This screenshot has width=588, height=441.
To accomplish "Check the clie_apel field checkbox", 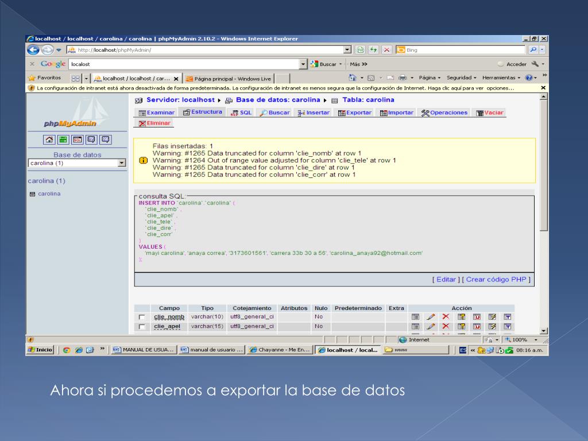I will (x=142, y=327).
